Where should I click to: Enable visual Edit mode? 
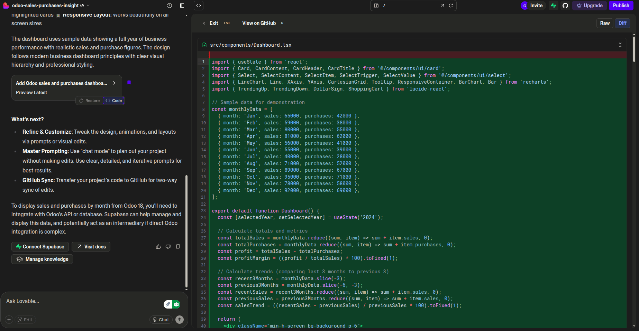[25, 320]
